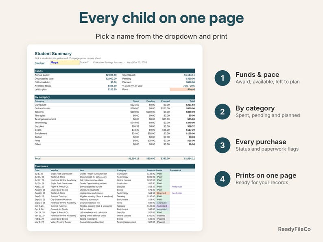Select the Spring online science class item
Screen dimensions: 323x242
pos(93,216)
